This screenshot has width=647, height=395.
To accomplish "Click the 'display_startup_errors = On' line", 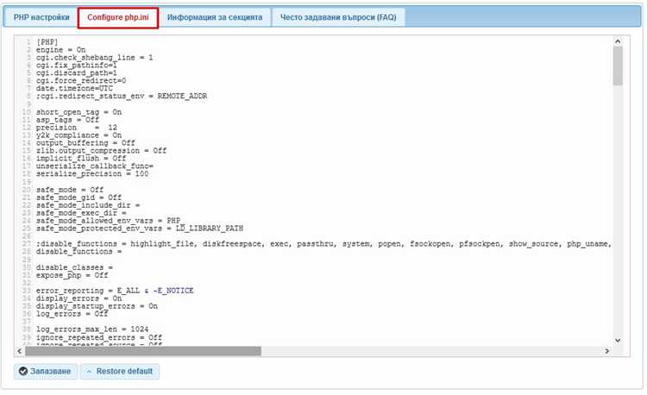I will pyautogui.click(x=97, y=306).
